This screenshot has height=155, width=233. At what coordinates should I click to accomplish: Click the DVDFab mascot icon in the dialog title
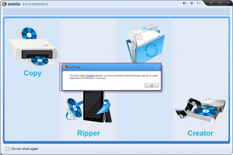64,67
